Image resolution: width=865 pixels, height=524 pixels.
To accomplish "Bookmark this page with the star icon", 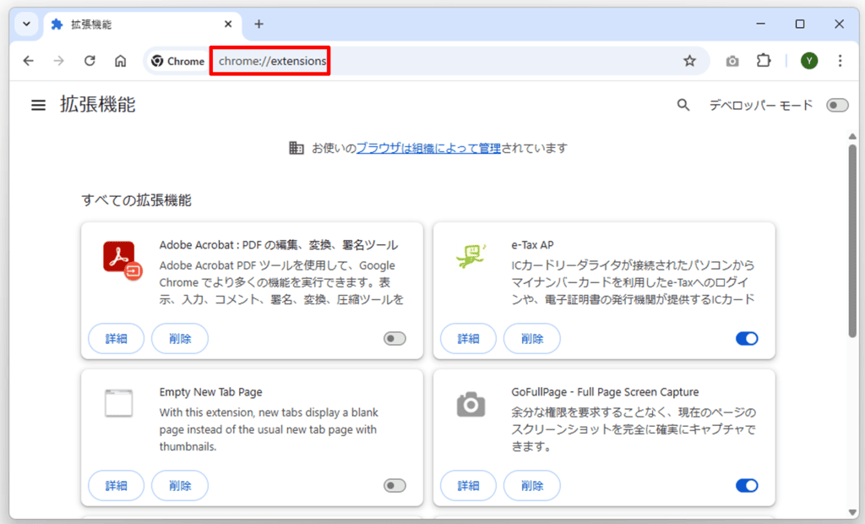I will pos(689,60).
